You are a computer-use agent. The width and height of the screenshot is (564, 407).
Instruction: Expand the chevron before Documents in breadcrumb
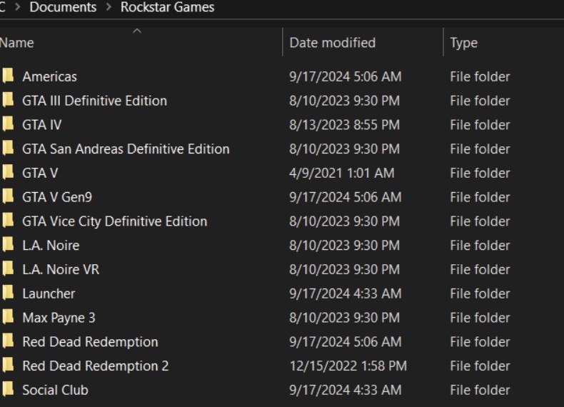click(x=17, y=8)
